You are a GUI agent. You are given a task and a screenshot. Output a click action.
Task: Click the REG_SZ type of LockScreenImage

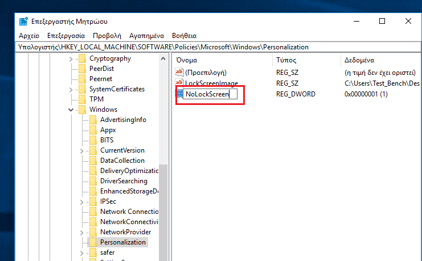pyautogui.click(x=287, y=83)
